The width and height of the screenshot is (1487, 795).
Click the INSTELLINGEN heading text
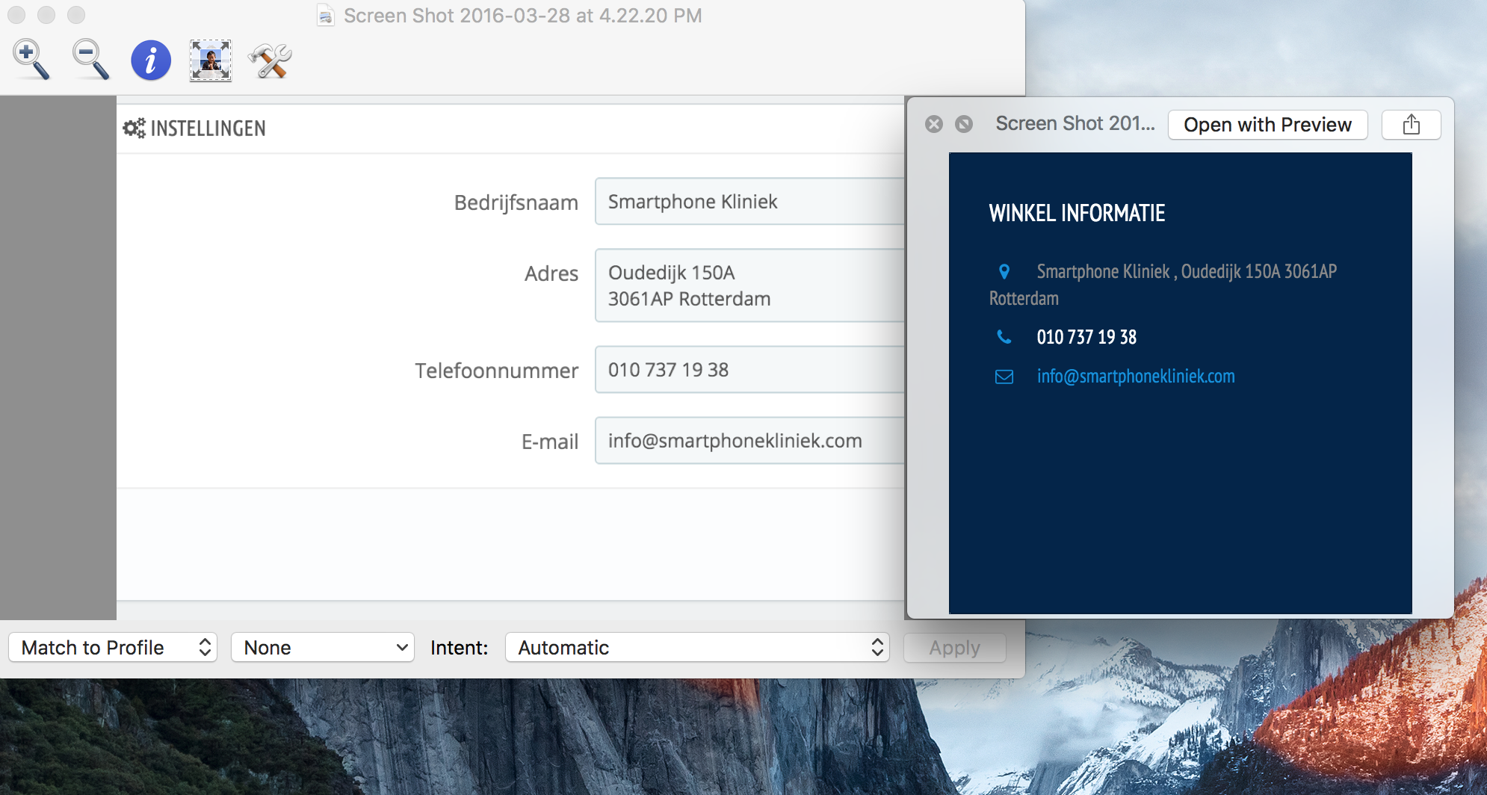click(208, 129)
